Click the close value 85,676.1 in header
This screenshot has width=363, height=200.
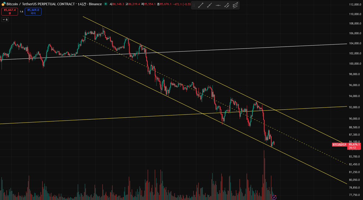point(166,4)
